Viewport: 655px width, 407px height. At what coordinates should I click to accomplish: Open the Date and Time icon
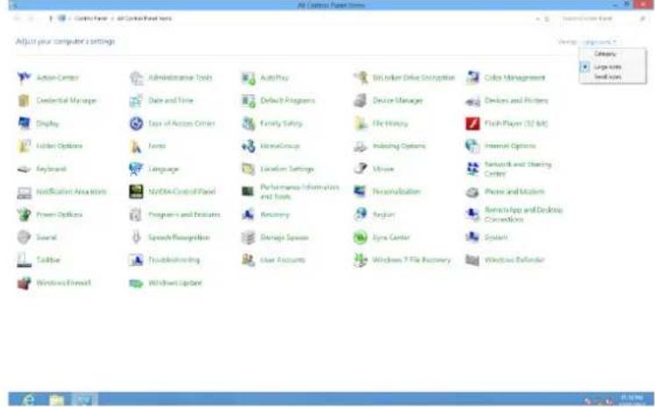coord(137,101)
